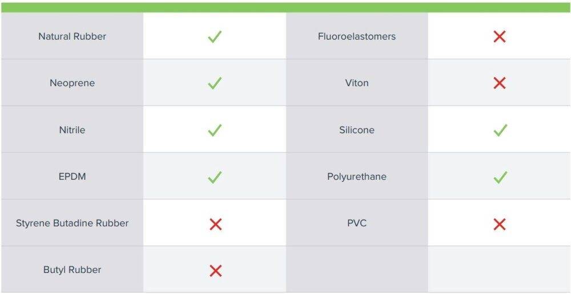Select the EPDM row's green checkmark
571x294 pixels.
(x=215, y=177)
